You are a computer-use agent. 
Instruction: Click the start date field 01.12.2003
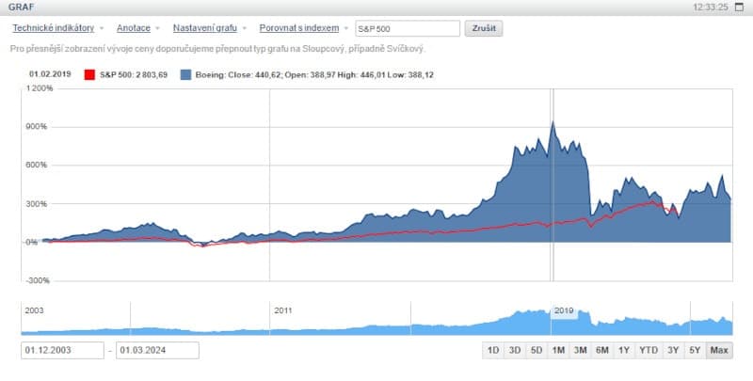(62, 350)
